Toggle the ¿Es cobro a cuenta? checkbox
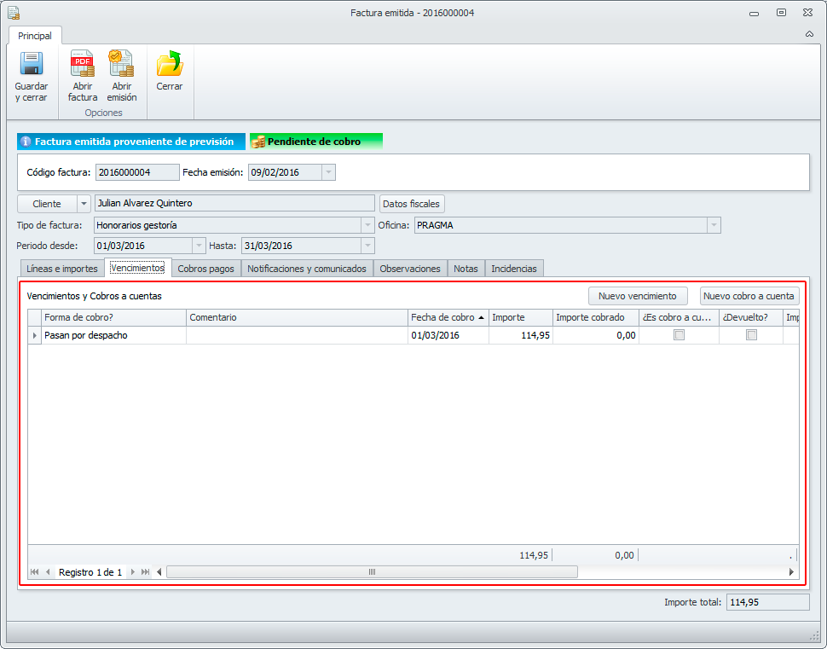The width and height of the screenshot is (827, 649). pos(679,335)
